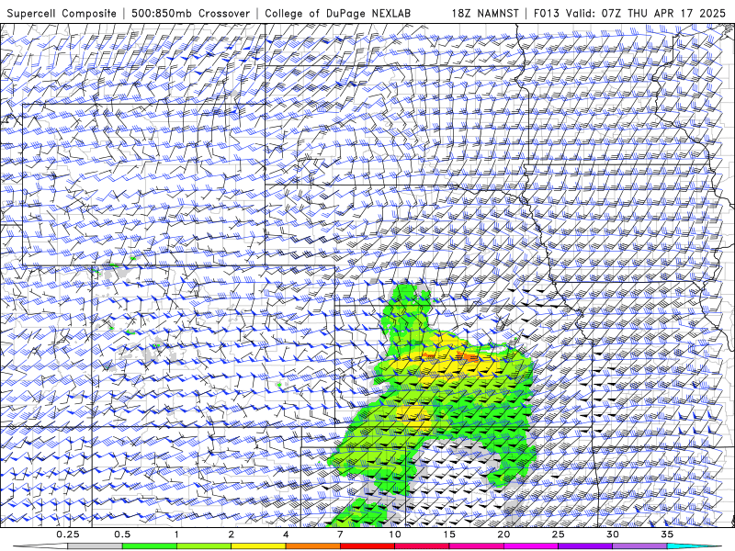Click the legend value 10
This screenshot has width=735, height=551.
[x=395, y=534]
